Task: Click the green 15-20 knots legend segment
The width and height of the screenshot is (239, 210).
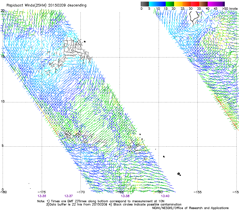Action: (170, 4)
